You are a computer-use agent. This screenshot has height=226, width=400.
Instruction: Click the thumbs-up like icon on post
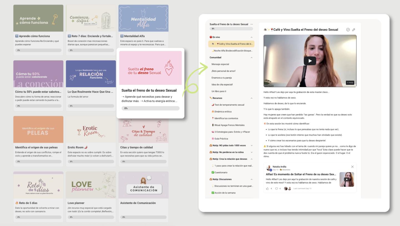[x=267, y=188]
